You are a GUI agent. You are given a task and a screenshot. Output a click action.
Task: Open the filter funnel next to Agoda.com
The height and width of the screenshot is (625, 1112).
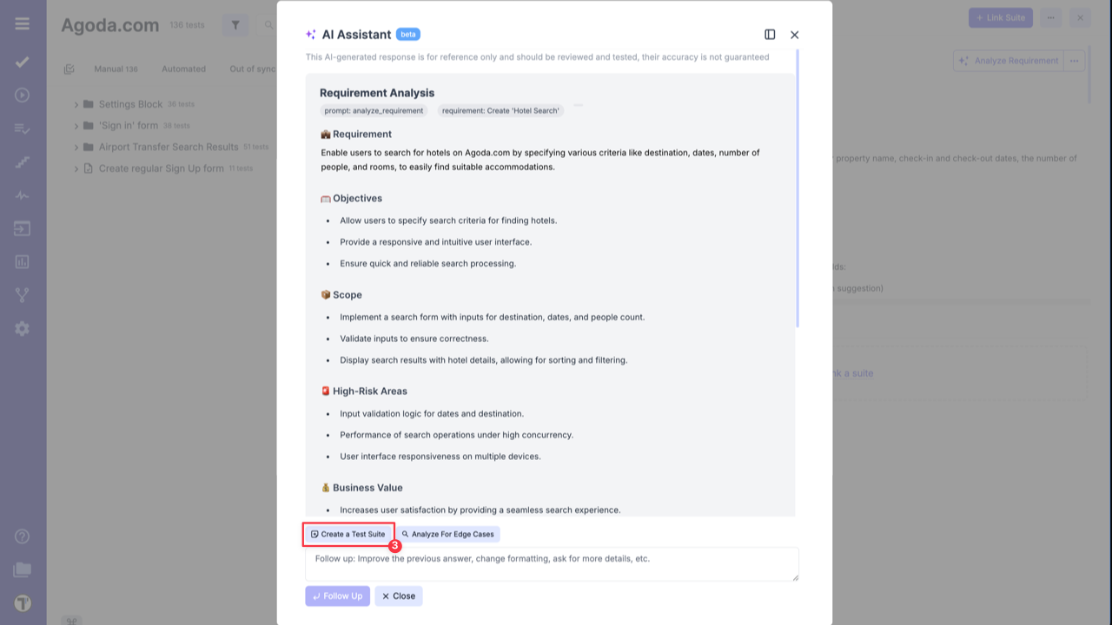tap(235, 24)
